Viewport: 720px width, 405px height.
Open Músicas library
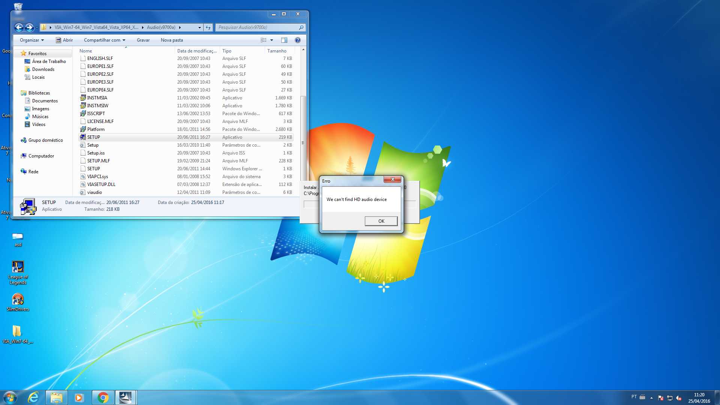click(x=40, y=117)
